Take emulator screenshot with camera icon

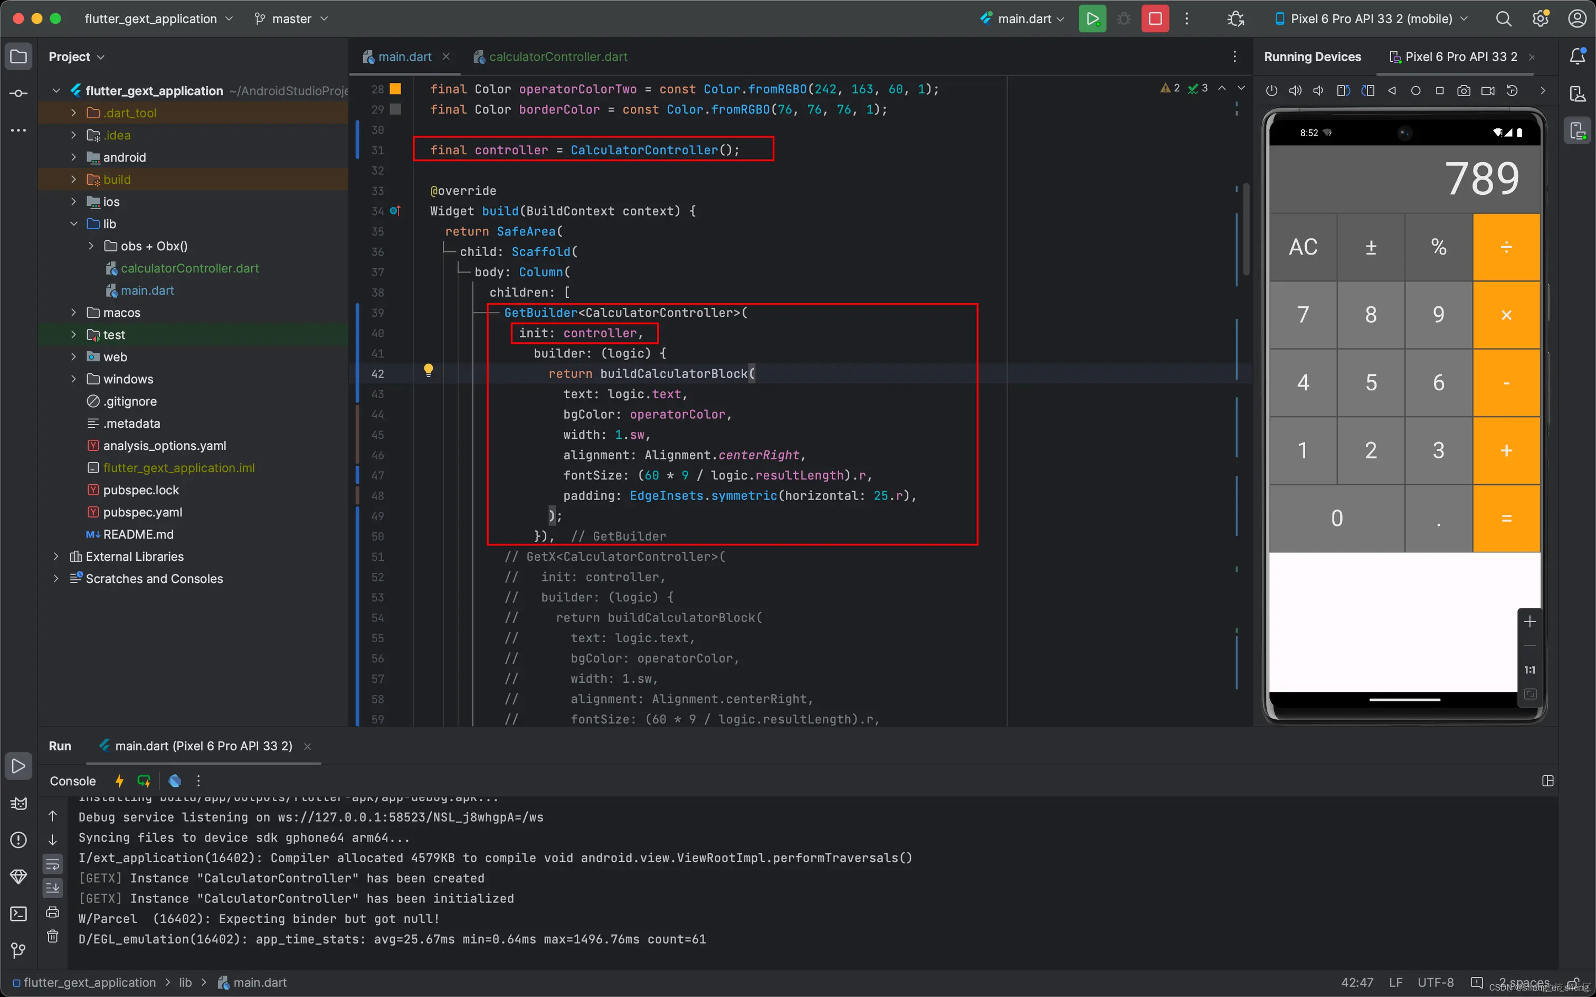(x=1464, y=91)
